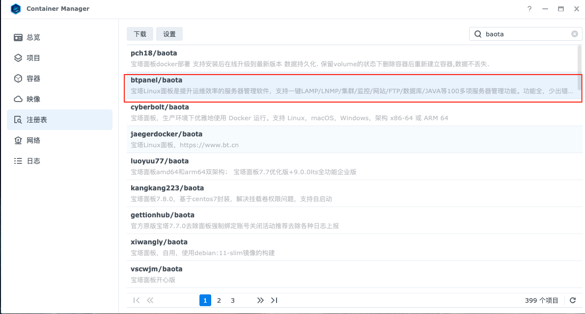Image resolution: width=585 pixels, height=314 pixels.
Task: Select the gettionhub/baota image row
Action: pyautogui.click(x=355, y=220)
